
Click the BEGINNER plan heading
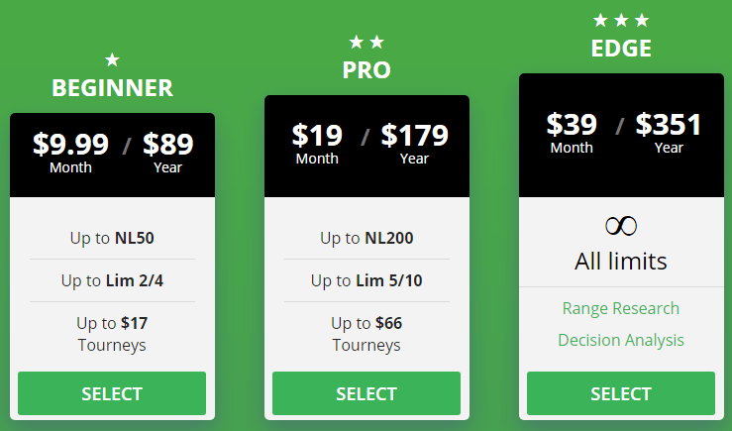[112, 87]
